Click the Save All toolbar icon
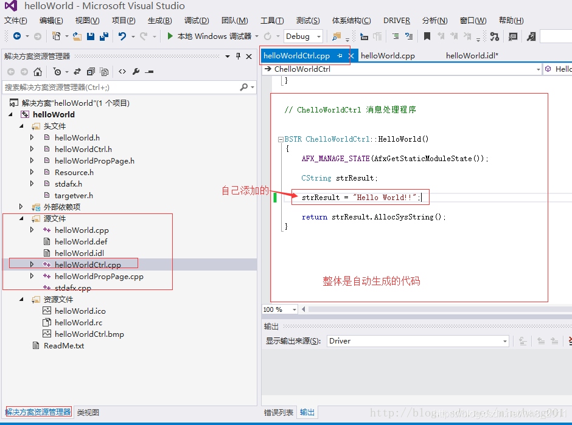This screenshot has width=572, height=425. tap(104, 36)
